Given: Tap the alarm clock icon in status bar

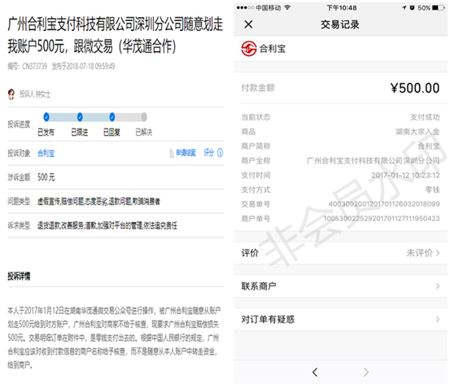Looking at the screenshot, I should coord(412,8).
